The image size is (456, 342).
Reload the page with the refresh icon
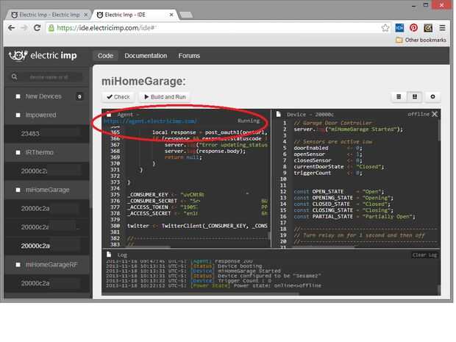(x=37, y=28)
